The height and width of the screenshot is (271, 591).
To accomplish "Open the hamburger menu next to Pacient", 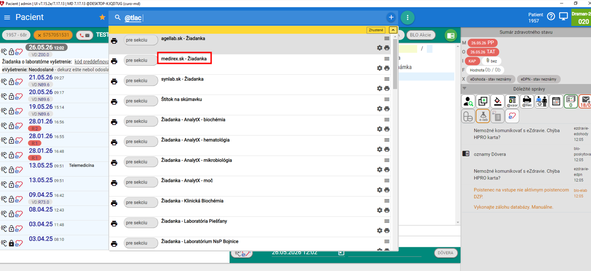I will 7,17.
